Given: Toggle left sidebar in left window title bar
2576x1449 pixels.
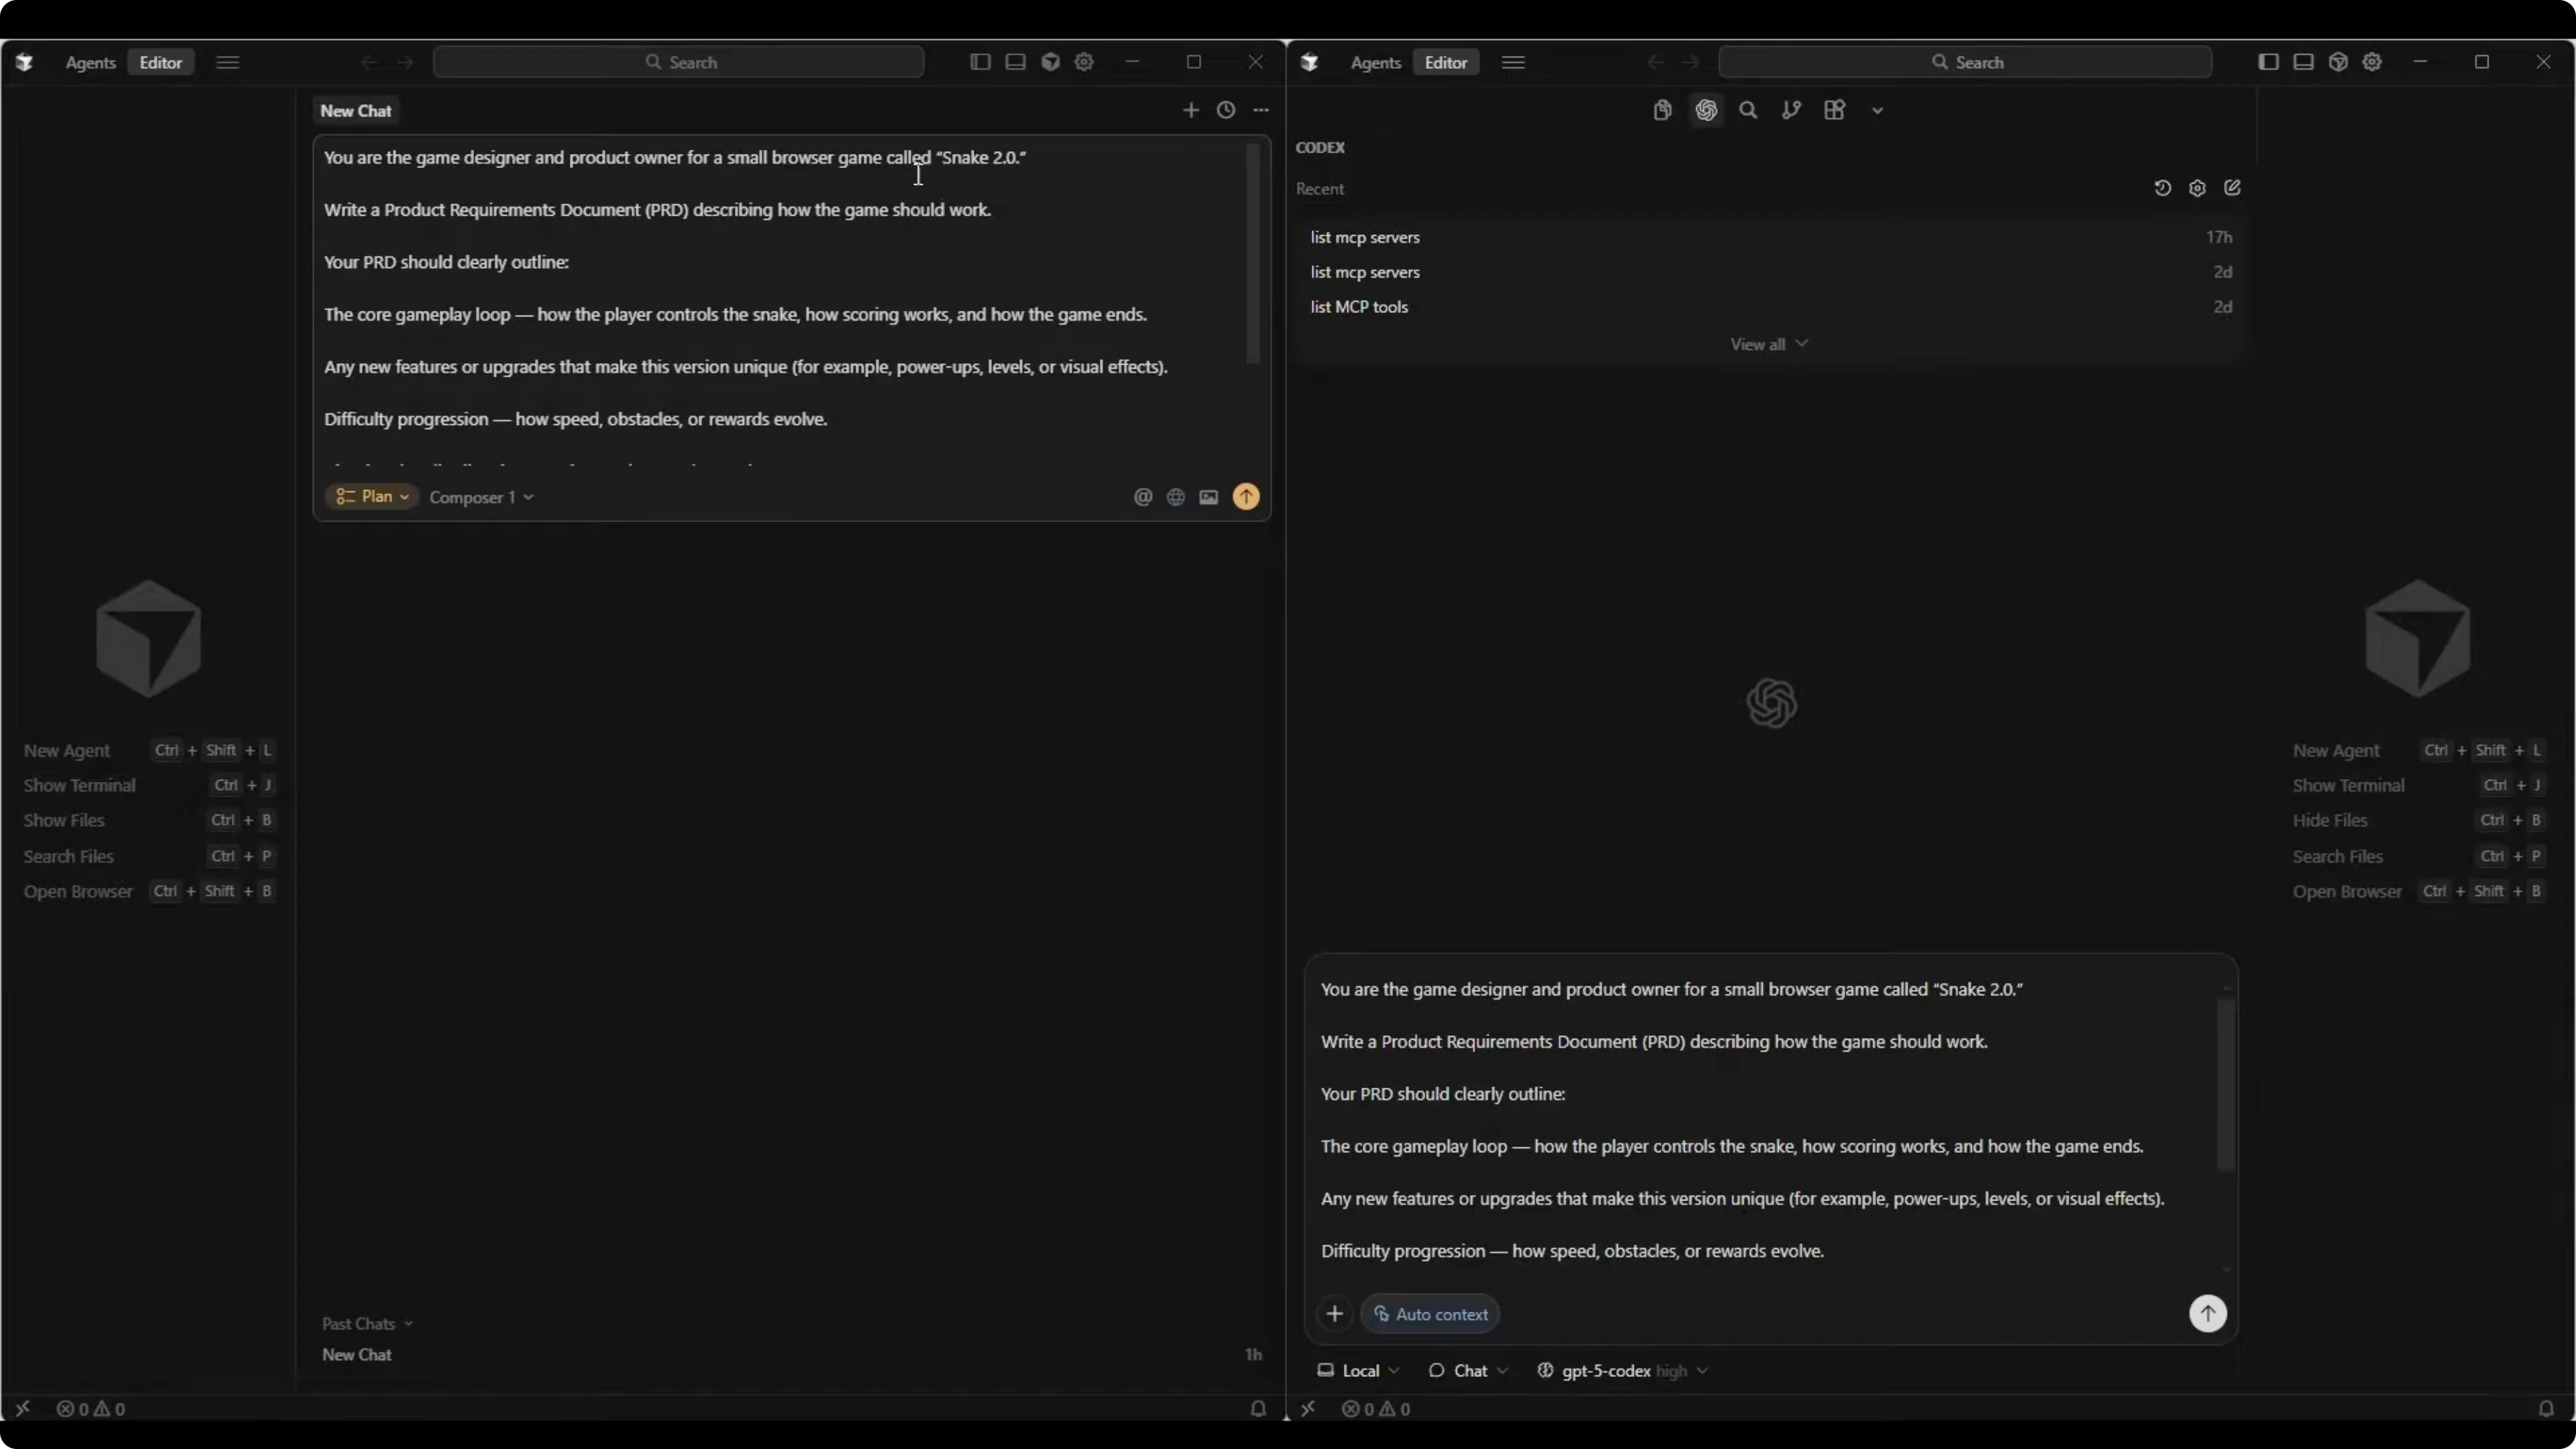Looking at the screenshot, I should tap(980, 62).
